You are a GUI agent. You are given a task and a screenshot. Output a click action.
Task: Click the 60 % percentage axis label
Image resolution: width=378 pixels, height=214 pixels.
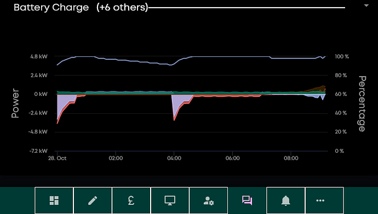[x=341, y=94]
